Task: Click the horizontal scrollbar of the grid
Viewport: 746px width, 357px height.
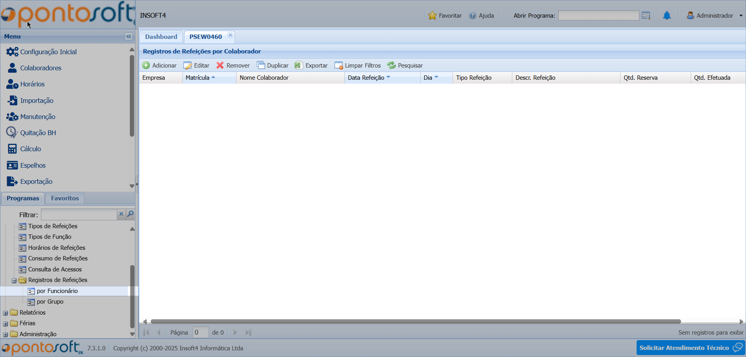Action: [415, 321]
